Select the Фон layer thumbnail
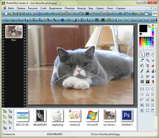The image size is (159, 138). [14, 32]
